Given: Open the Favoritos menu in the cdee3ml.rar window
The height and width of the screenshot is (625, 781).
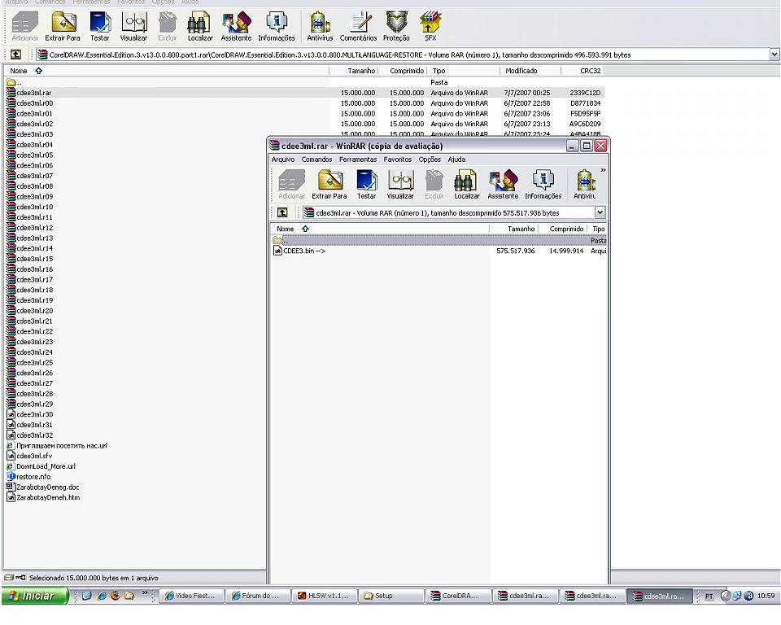Looking at the screenshot, I should point(398,160).
